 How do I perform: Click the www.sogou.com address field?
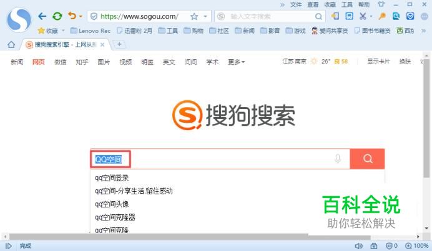coord(139,16)
